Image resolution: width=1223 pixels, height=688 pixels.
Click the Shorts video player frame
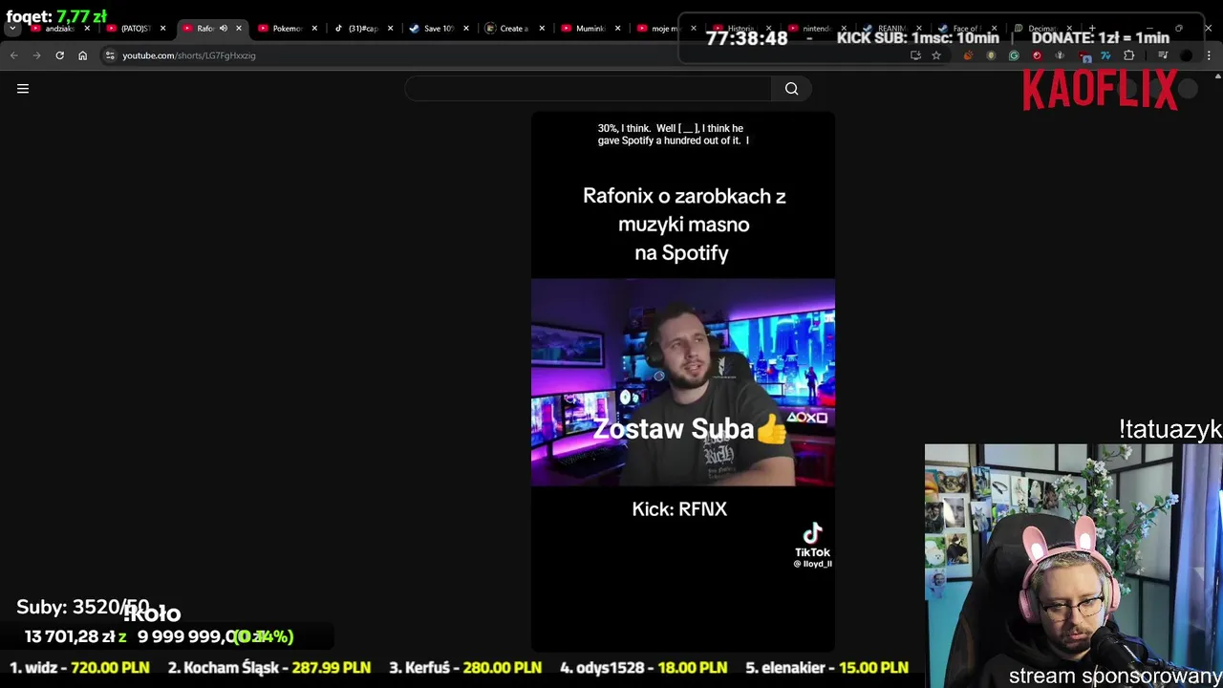(682, 382)
